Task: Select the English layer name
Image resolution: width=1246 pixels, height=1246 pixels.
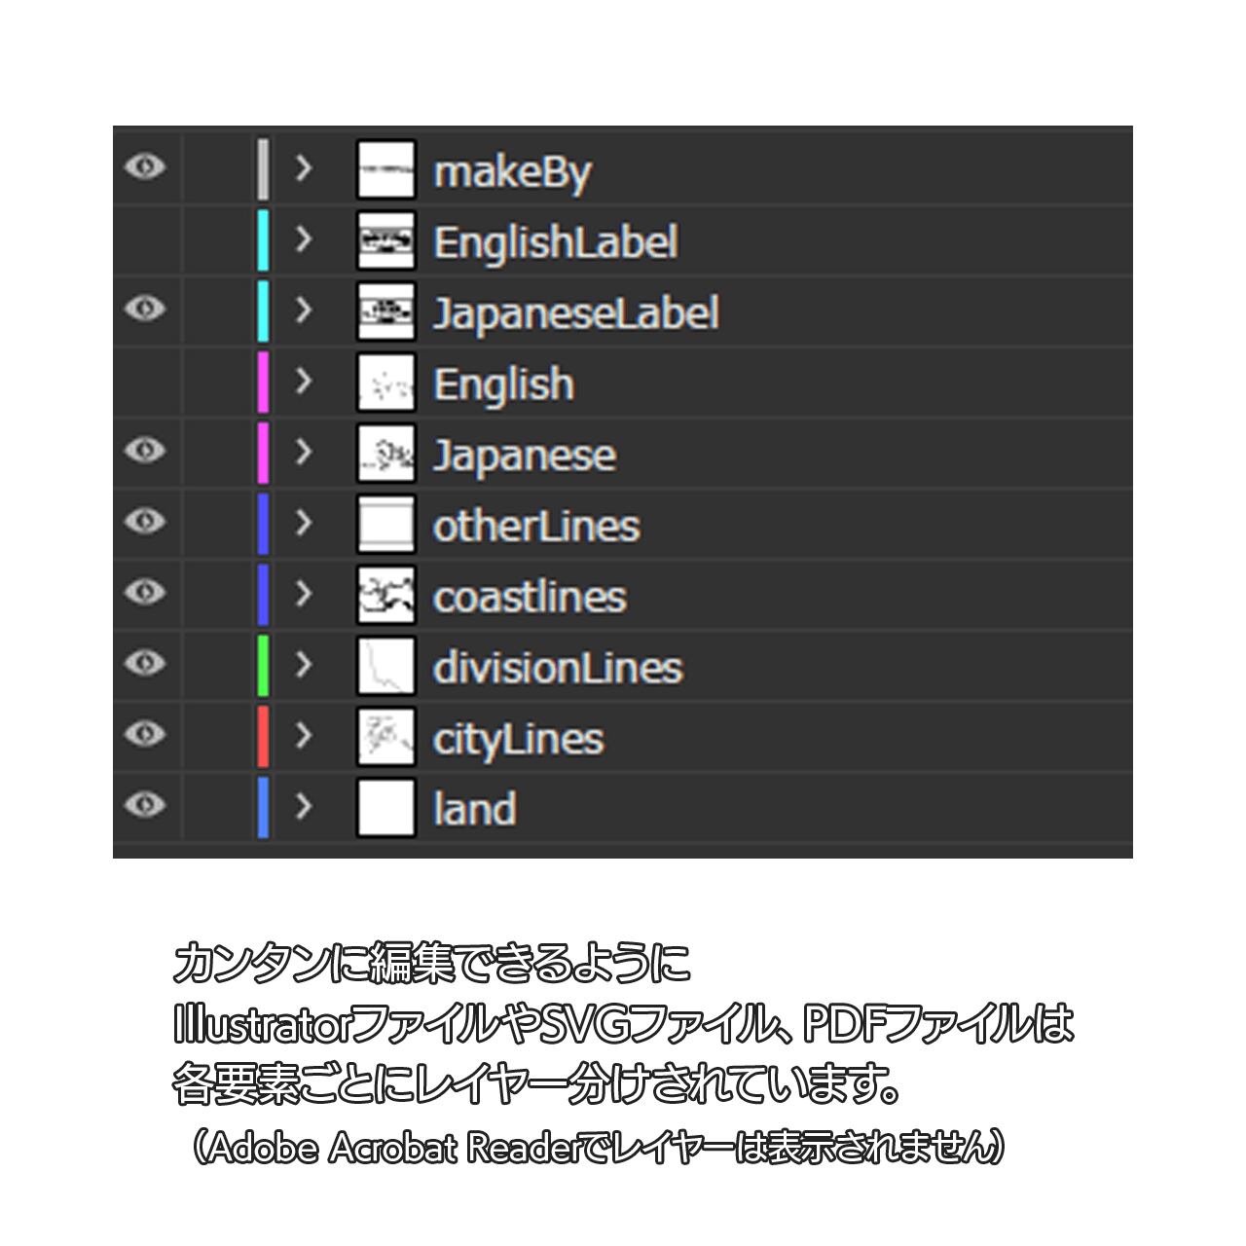Action: pyautogui.click(x=503, y=385)
